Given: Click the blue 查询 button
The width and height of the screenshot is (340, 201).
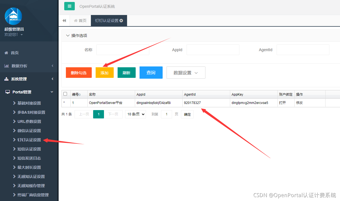Looking at the screenshot, I should click(151, 73).
